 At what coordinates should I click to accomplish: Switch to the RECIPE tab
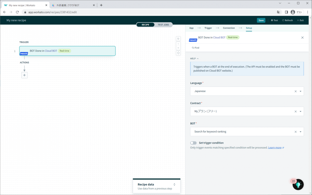point(145,25)
